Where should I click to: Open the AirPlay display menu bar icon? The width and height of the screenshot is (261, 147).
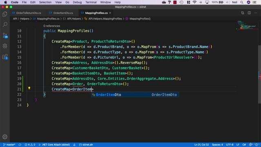click(x=207, y=2)
